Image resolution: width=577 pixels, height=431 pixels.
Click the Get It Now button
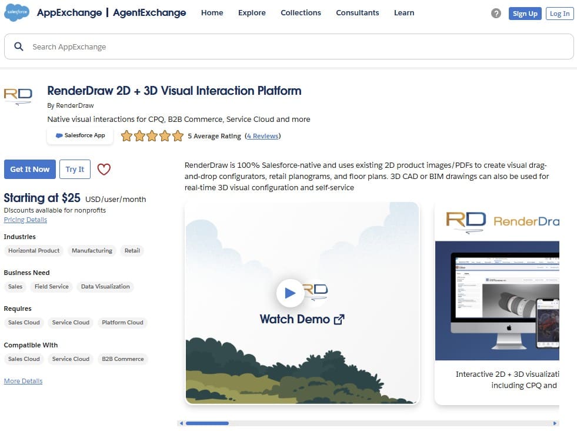click(30, 170)
